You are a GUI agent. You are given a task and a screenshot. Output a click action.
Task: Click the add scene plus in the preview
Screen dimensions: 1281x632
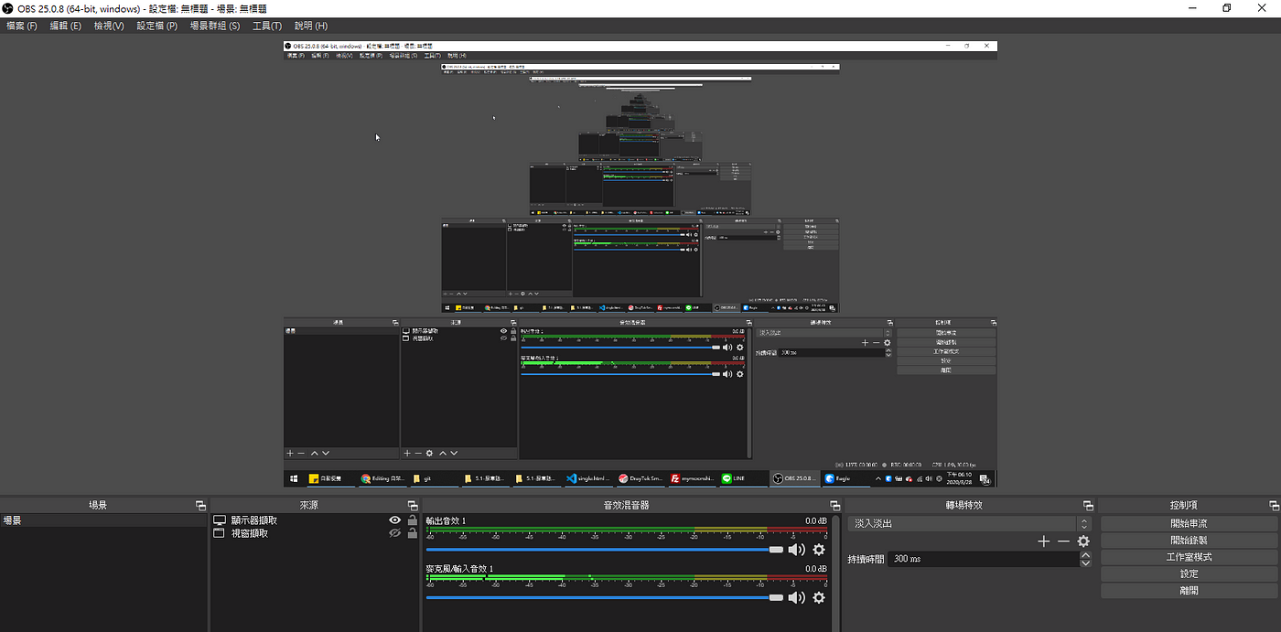290,453
